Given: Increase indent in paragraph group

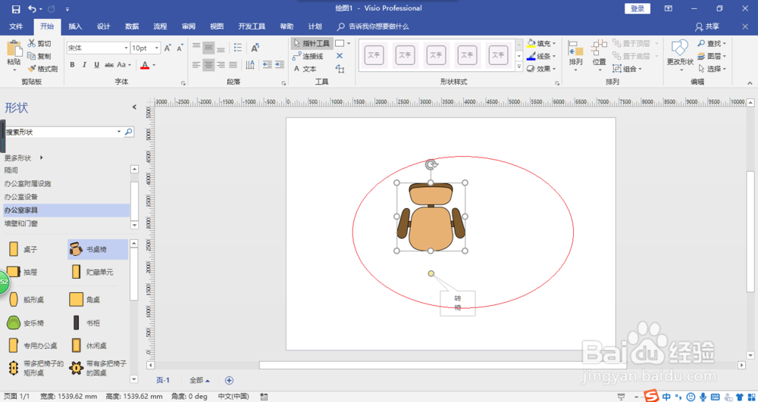Looking at the screenshot, I should pos(280,64).
